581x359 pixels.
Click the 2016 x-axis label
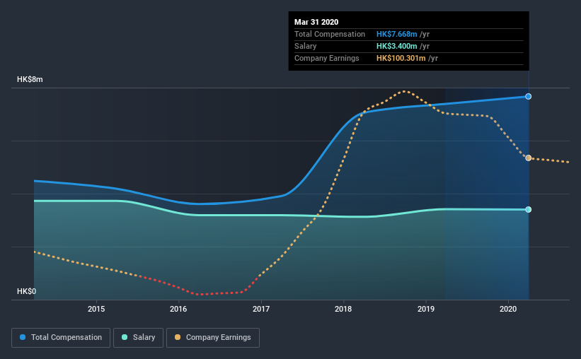178,309
